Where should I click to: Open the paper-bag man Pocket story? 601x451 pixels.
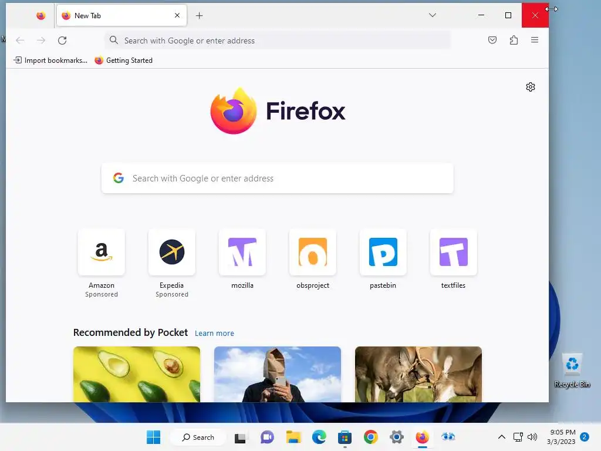point(278,374)
